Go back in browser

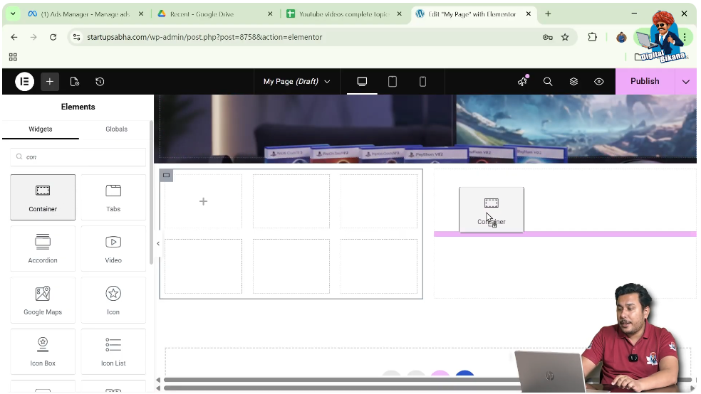point(14,37)
